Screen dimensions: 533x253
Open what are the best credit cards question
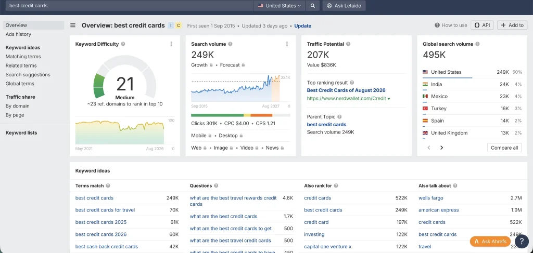point(223,216)
